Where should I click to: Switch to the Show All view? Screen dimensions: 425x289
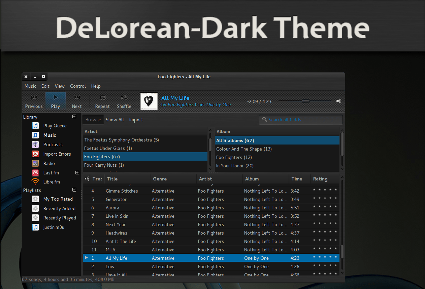(x=115, y=119)
